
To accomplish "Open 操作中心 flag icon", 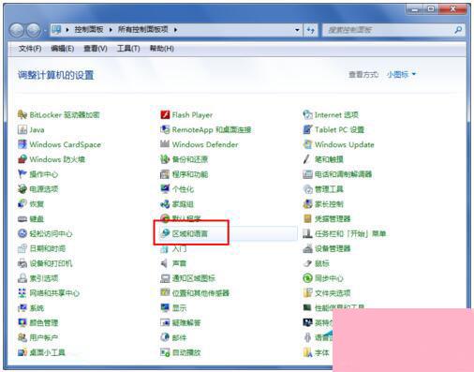I will click(22, 174).
